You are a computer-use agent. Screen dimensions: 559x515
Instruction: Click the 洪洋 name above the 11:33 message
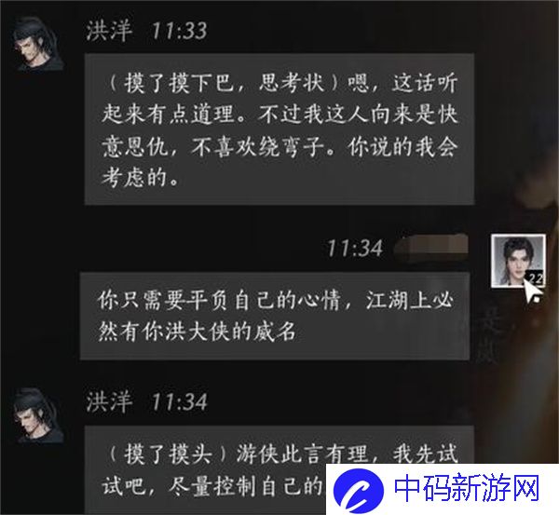click(108, 31)
